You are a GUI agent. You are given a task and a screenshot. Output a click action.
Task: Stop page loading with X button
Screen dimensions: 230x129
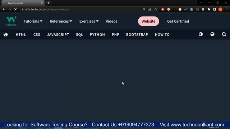tap(15, 9)
